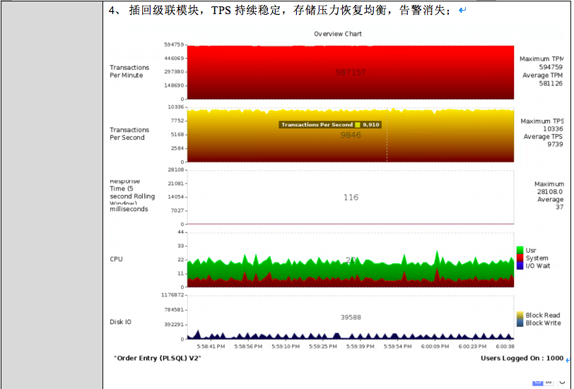
Task: Click the red System legend swatch
Action: (520, 258)
